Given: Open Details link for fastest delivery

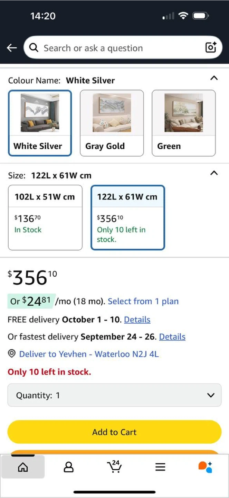Looking at the screenshot, I should pyautogui.click(x=172, y=337).
